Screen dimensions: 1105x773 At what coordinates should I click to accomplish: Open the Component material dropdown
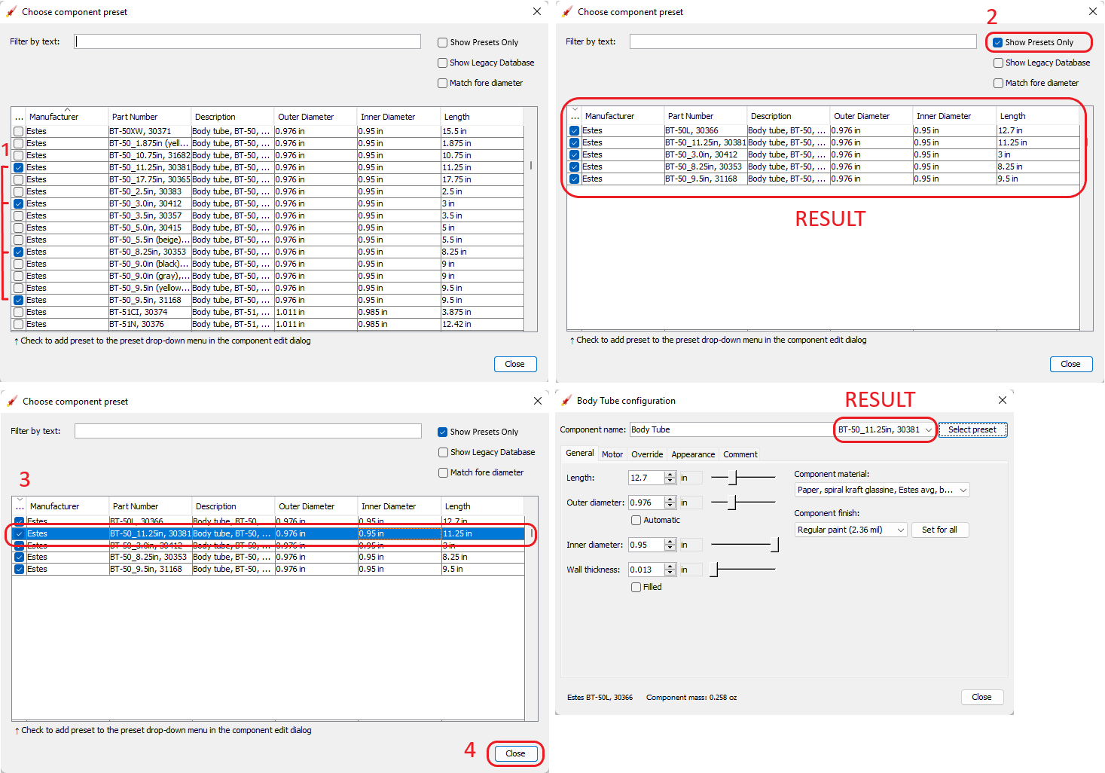(881, 490)
